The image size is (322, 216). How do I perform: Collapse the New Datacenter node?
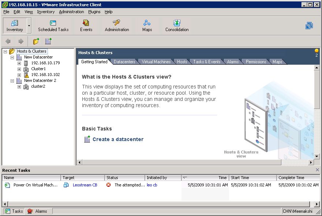12,57
